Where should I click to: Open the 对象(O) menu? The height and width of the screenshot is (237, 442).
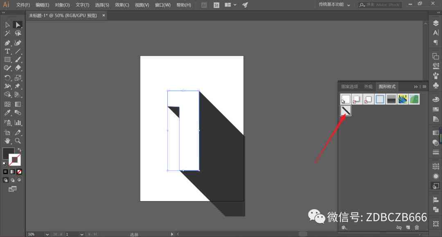click(x=62, y=5)
